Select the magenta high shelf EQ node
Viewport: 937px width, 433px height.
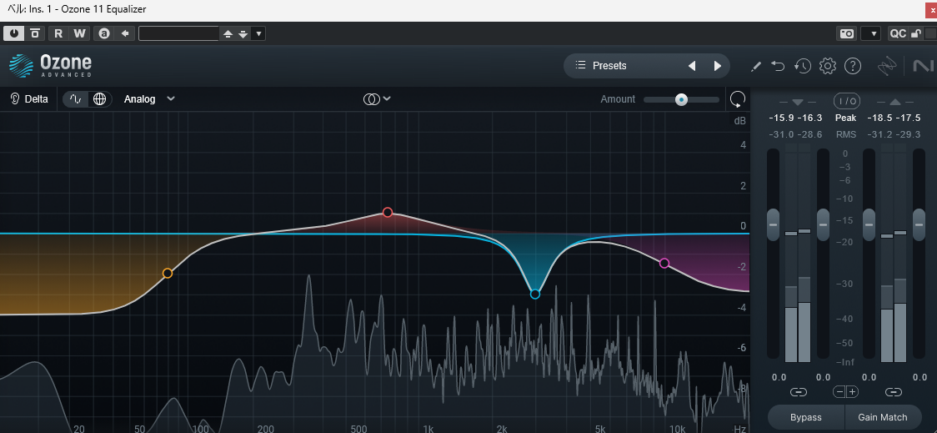pos(664,263)
